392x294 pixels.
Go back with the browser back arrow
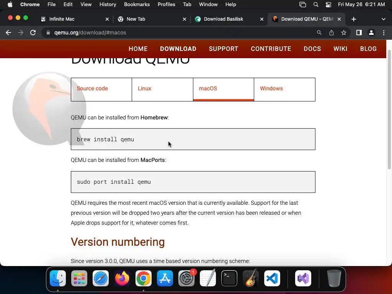8,33
